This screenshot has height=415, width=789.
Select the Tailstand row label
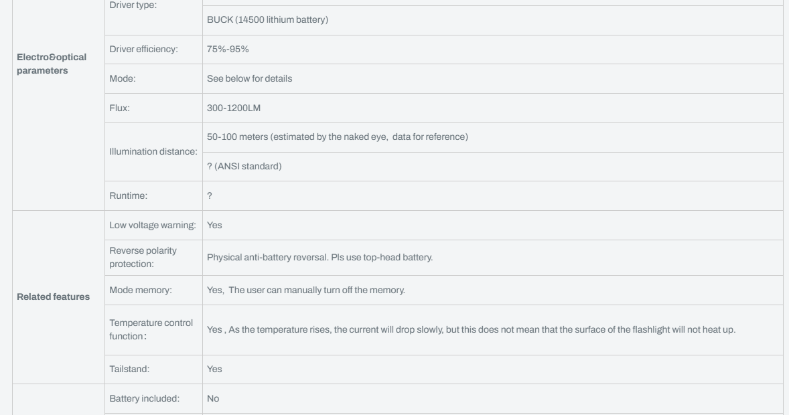[129, 369]
